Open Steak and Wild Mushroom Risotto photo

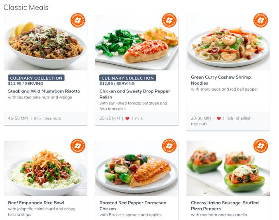pos(45,43)
